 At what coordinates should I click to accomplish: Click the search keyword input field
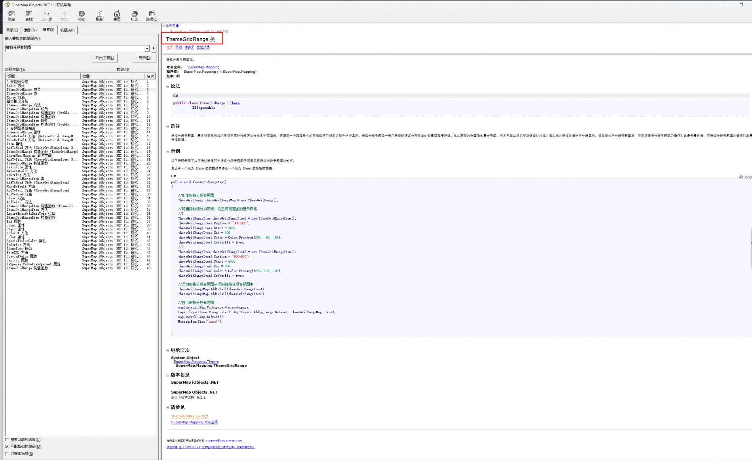[x=75, y=48]
